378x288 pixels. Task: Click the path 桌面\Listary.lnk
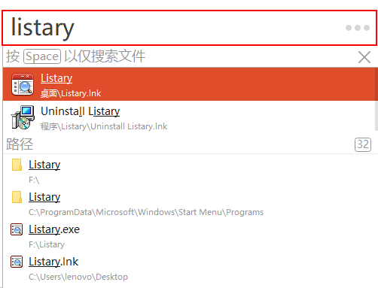pos(71,93)
